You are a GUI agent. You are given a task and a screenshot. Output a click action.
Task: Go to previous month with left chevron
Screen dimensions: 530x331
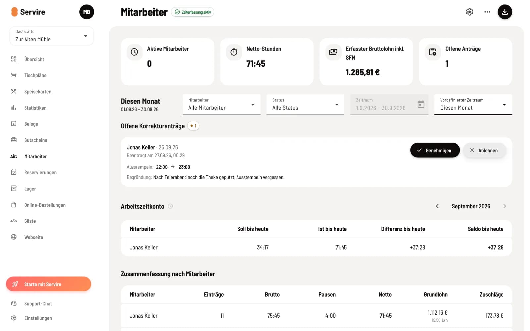tap(437, 206)
